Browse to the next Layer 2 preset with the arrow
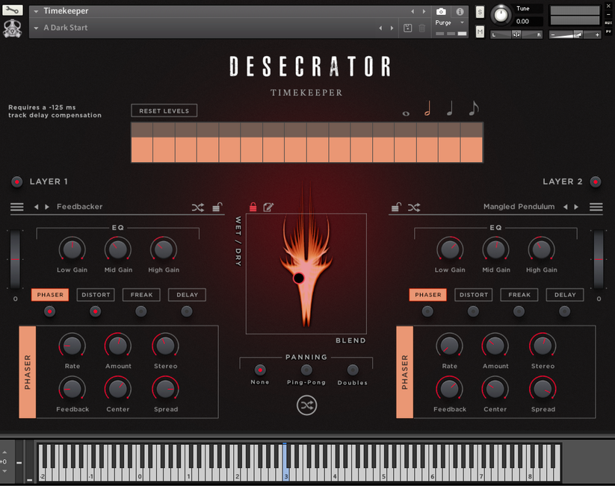 [576, 207]
